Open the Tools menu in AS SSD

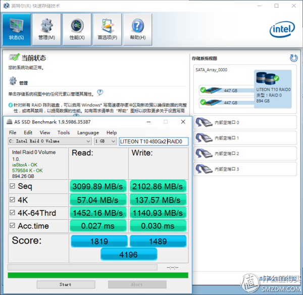tap(64, 132)
